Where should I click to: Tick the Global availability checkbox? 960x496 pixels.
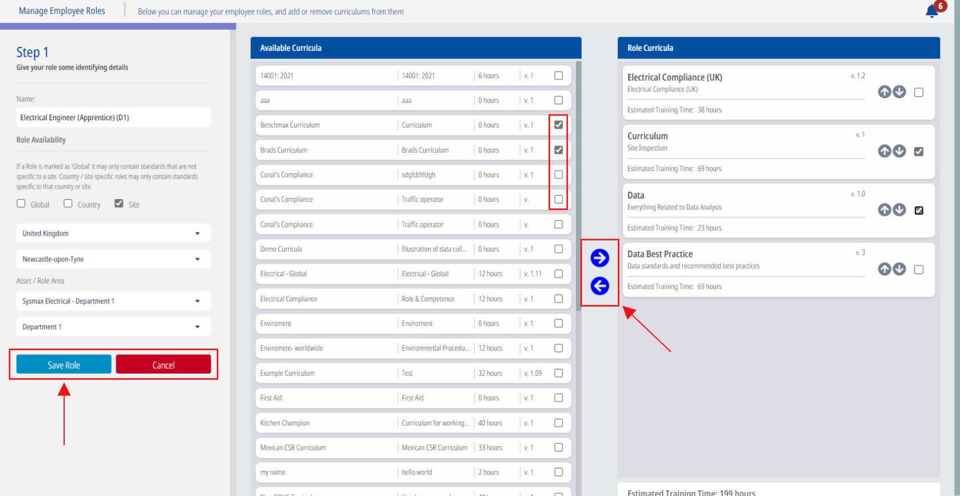[x=21, y=203]
